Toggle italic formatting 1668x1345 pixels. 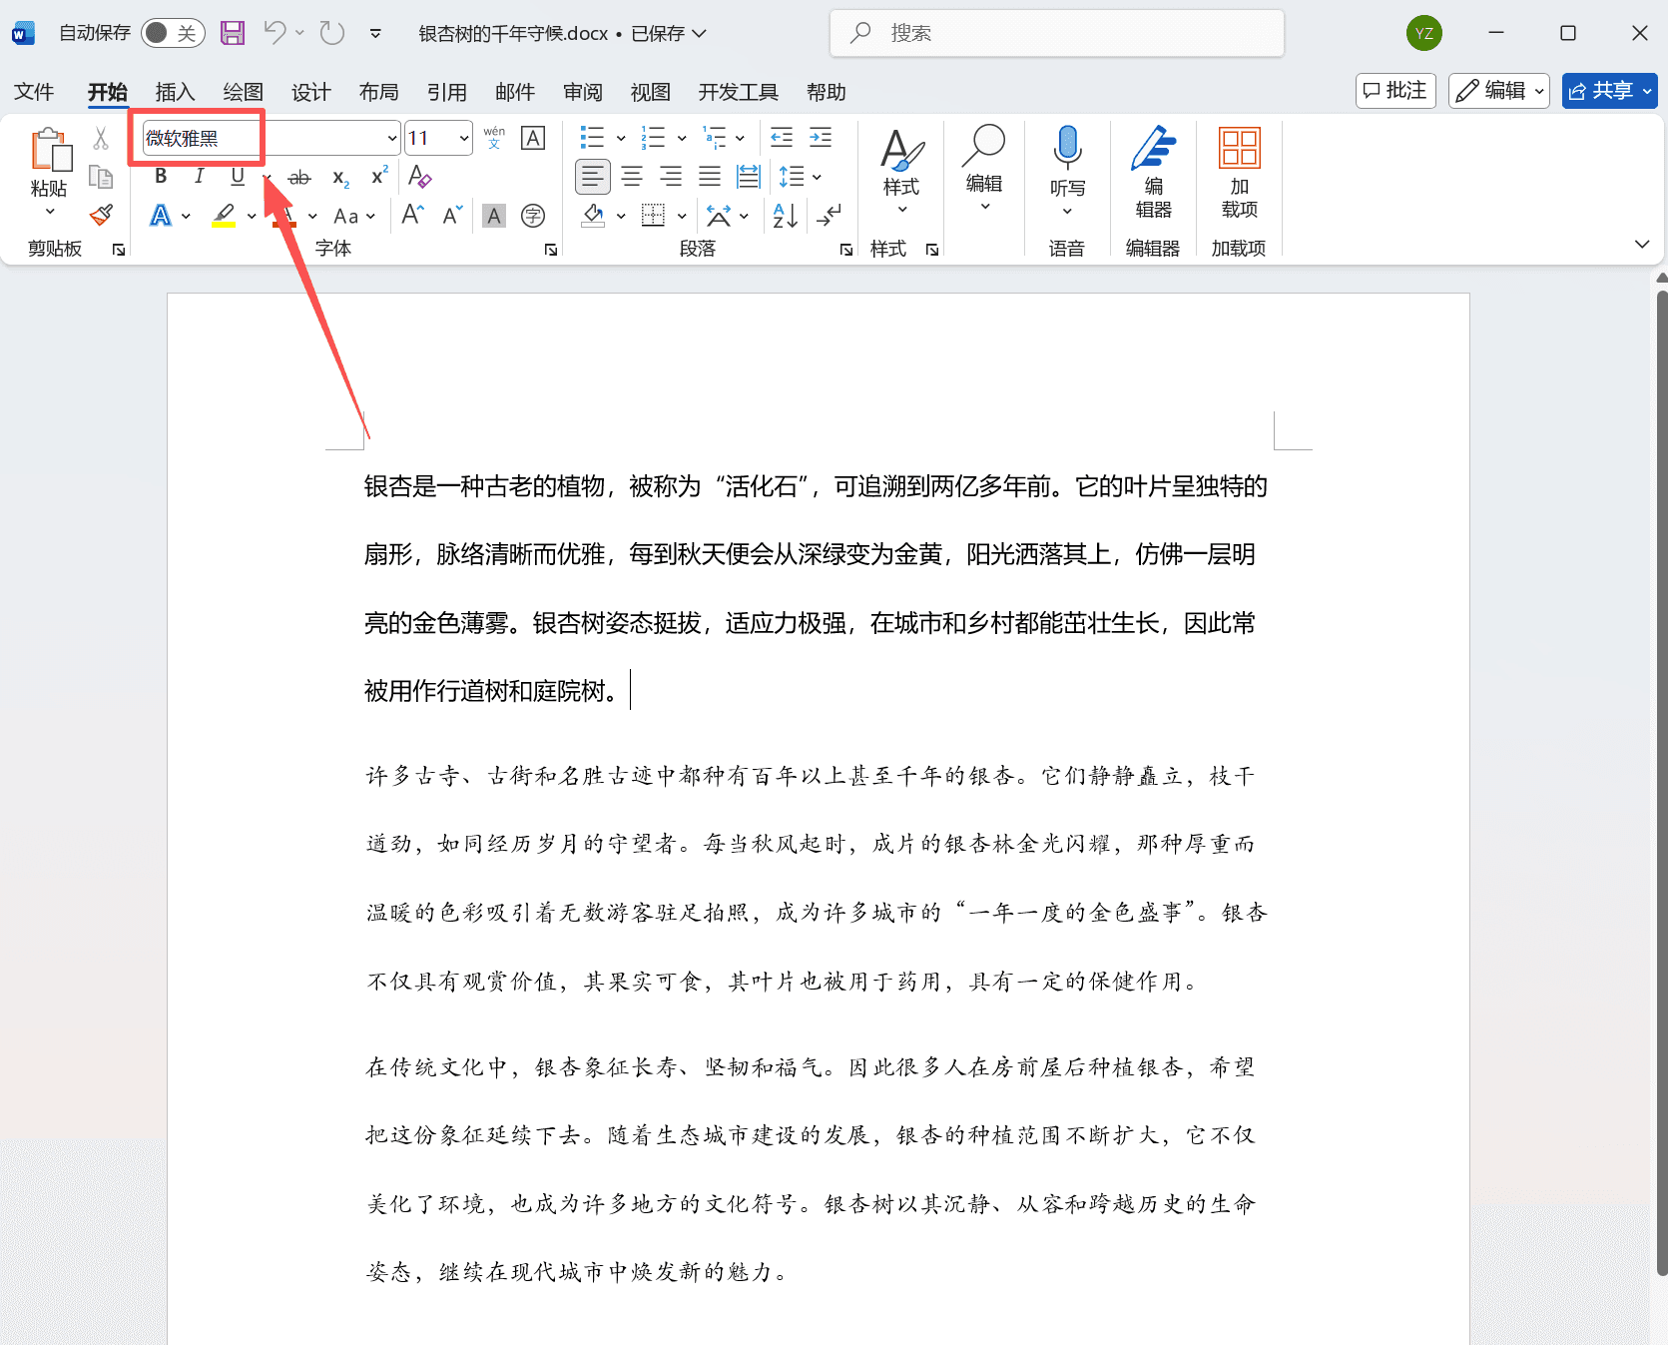pyautogui.click(x=199, y=177)
